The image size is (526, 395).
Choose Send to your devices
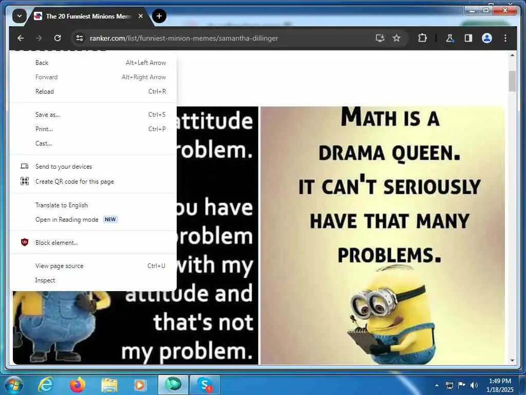pyautogui.click(x=93, y=167)
